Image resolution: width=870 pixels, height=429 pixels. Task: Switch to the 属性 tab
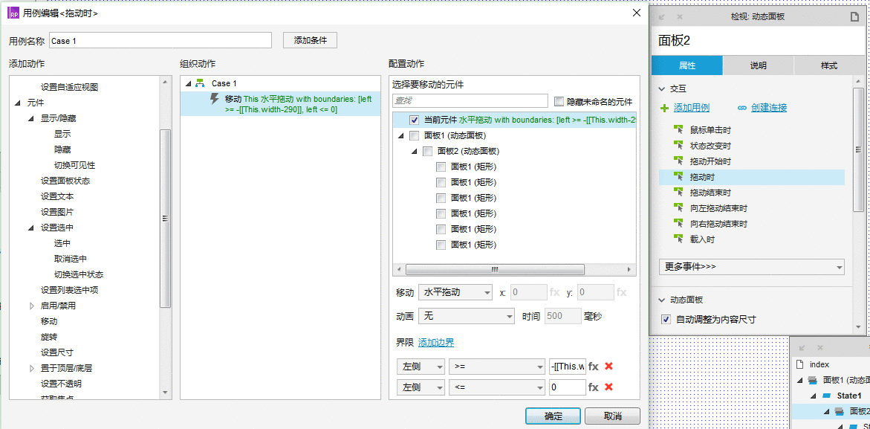point(687,65)
